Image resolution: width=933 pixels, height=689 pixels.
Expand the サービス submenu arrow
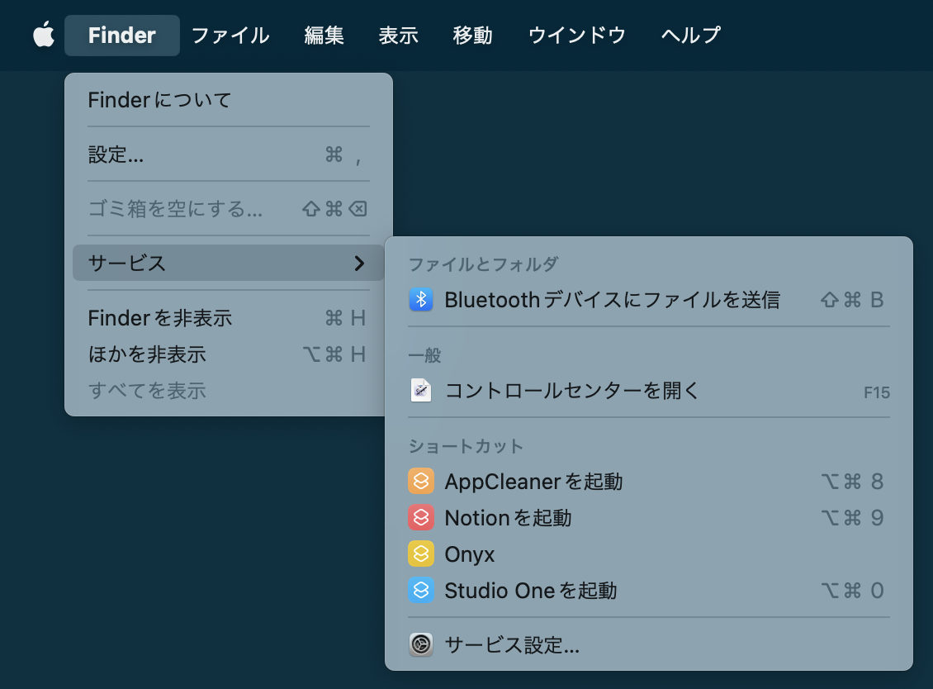click(359, 264)
